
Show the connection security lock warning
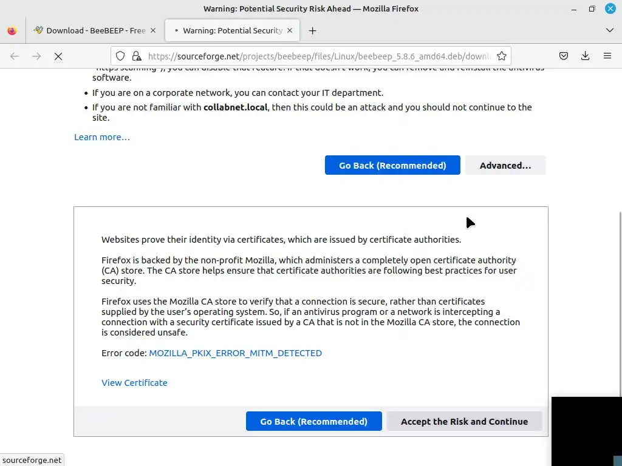point(137,56)
